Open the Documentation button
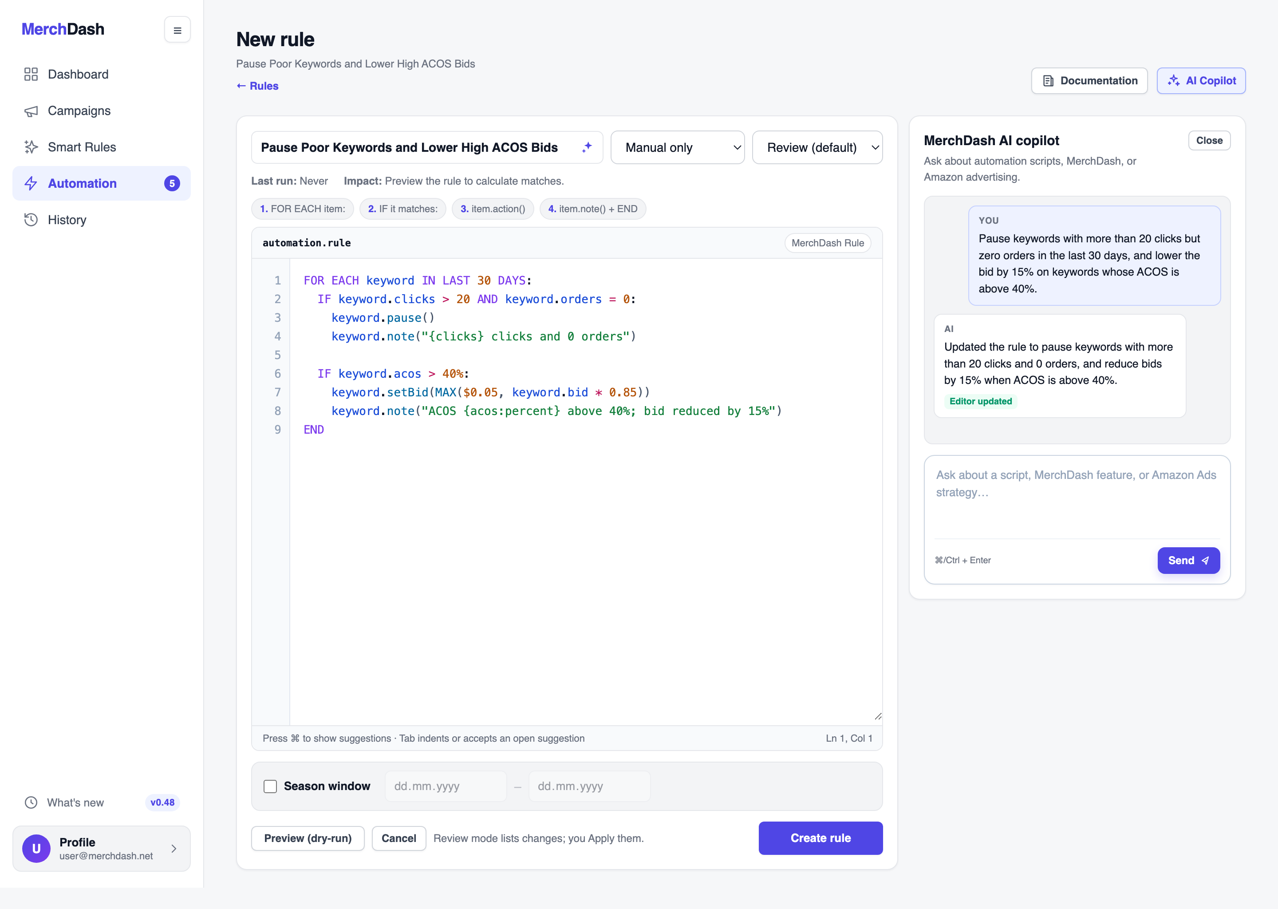Viewport: 1278px width, 909px height. (x=1089, y=81)
